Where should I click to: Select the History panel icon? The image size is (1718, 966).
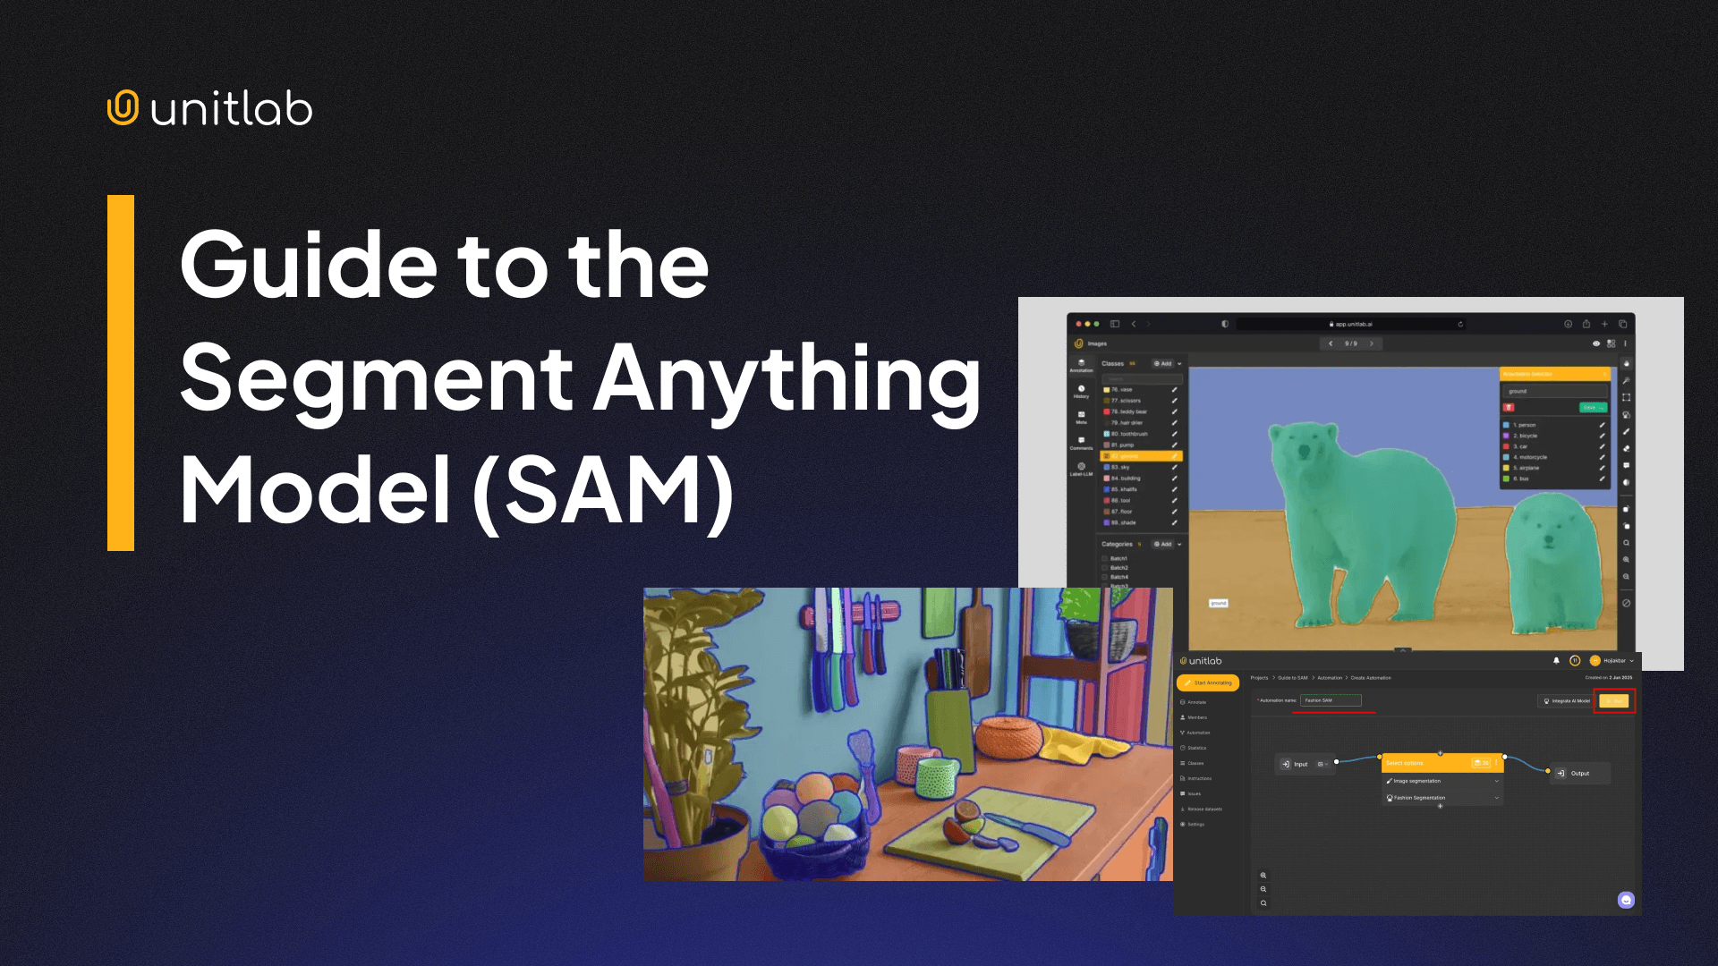pyautogui.click(x=1081, y=388)
